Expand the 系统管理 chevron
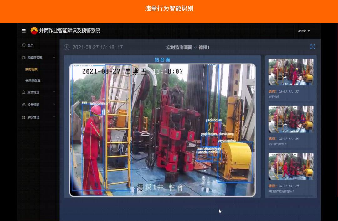 (x=54, y=117)
